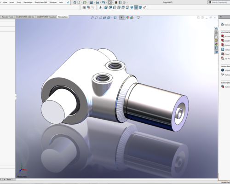Toggle the Hide/Show Items eye button
Screen dimensions: 230x184
coord(121,17)
